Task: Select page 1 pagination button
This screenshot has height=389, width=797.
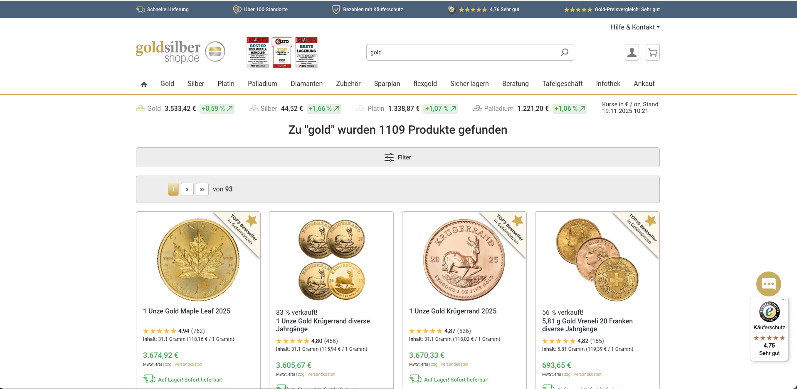Action: [173, 189]
